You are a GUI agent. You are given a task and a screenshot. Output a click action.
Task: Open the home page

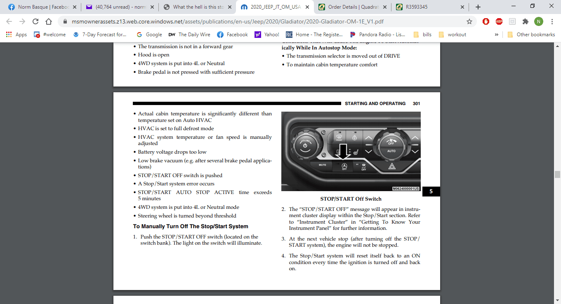49,21
